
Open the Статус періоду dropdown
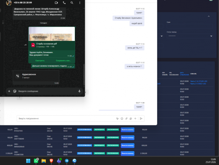(190, 36)
